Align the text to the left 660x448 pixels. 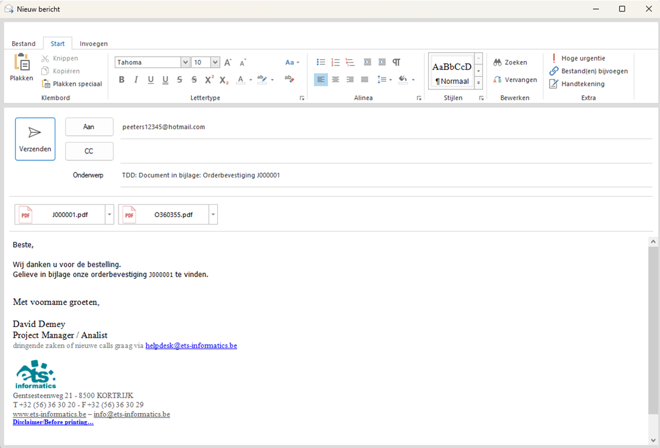click(320, 80)
